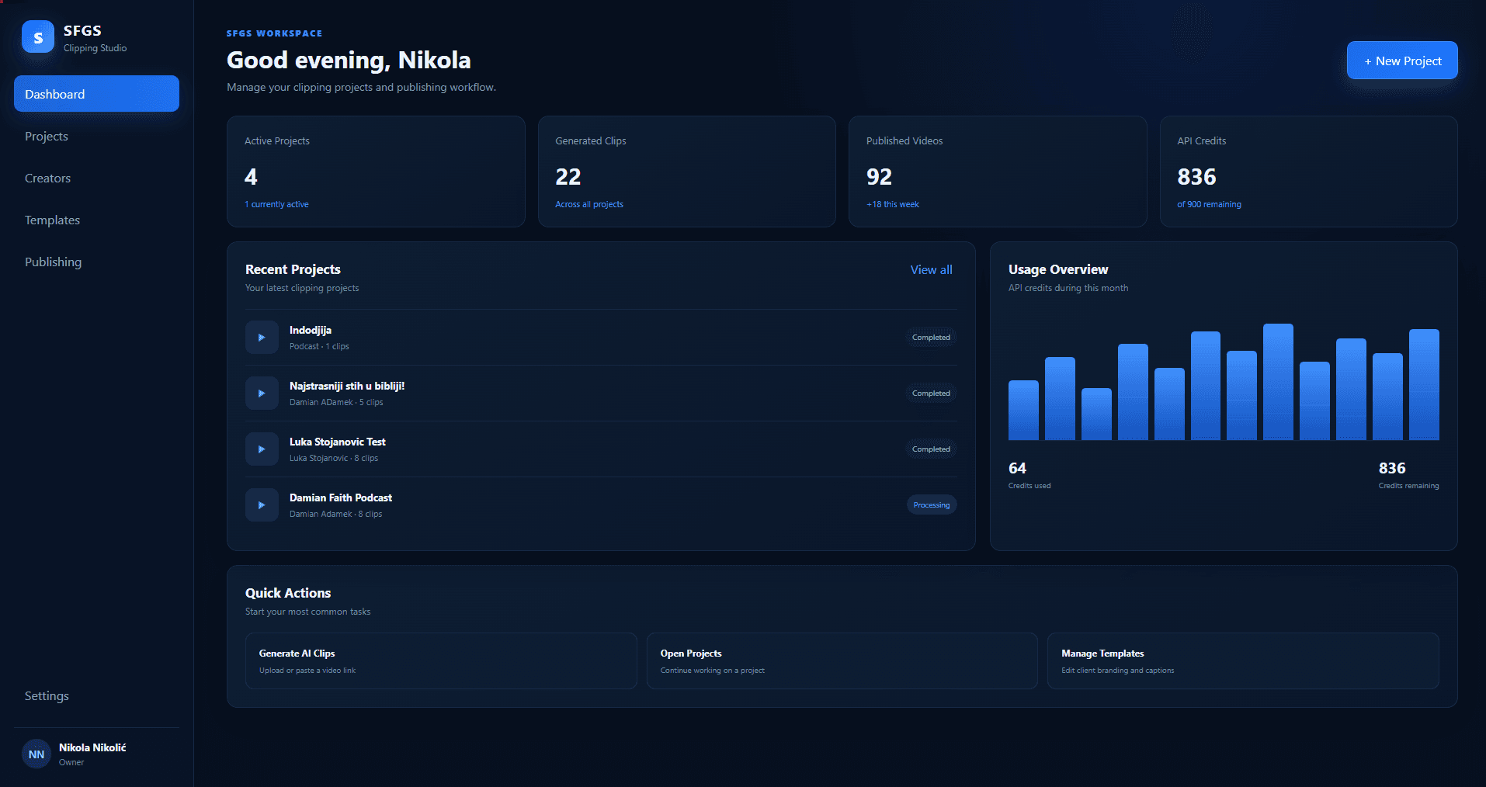The width and height of the screenshot is (1486, 787).
Task: Click the Processing status badge
Action: [x=932, y=505]
